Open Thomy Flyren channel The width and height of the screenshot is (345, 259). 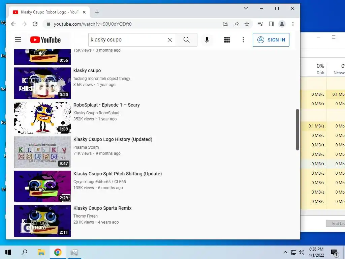click(x=85, y=216)
